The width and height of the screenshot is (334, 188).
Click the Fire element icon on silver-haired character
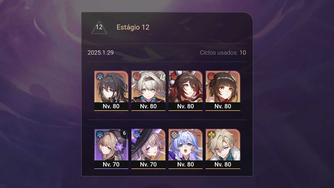[137, 76]
